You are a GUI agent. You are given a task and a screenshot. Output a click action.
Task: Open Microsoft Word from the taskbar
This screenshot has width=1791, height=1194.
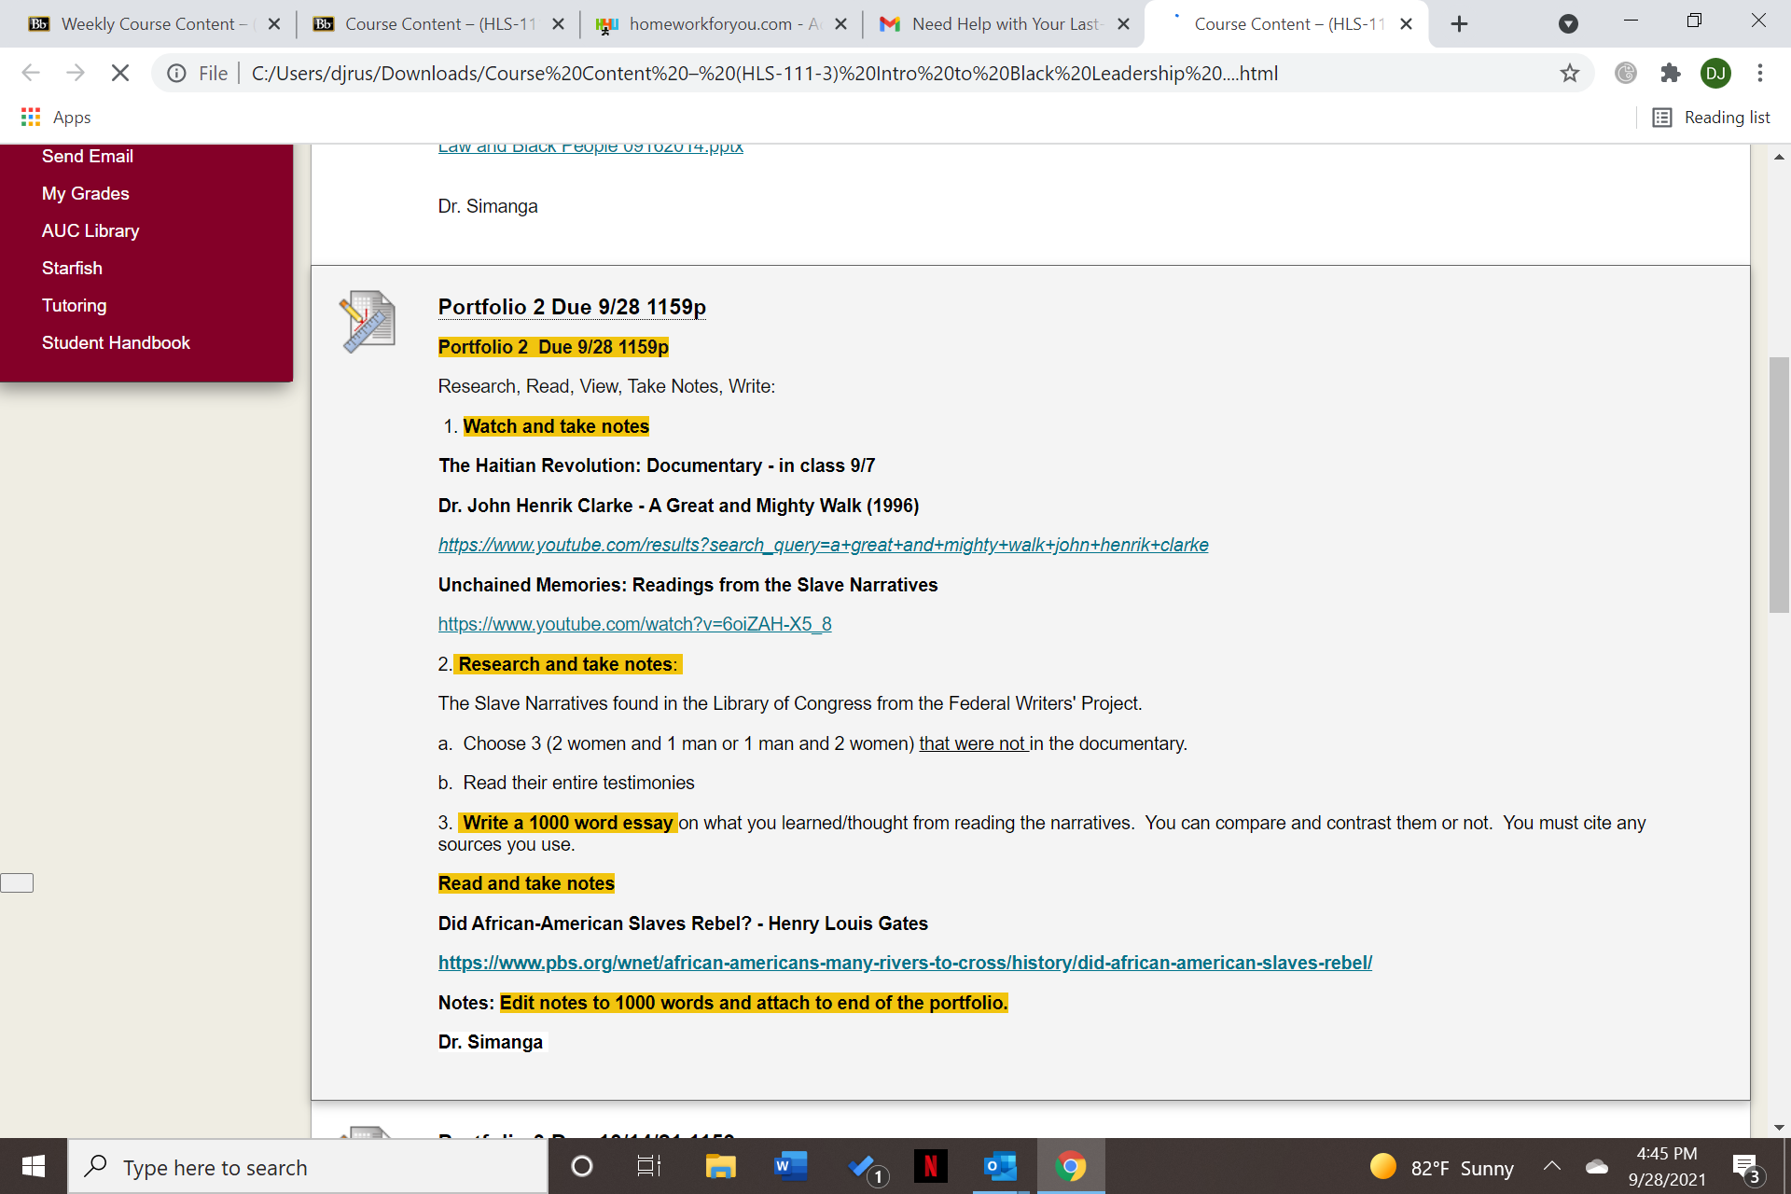pos(790,1166)
